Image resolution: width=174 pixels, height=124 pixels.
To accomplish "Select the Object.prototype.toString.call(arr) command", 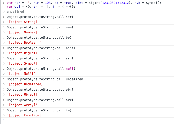I will point(40,100).
